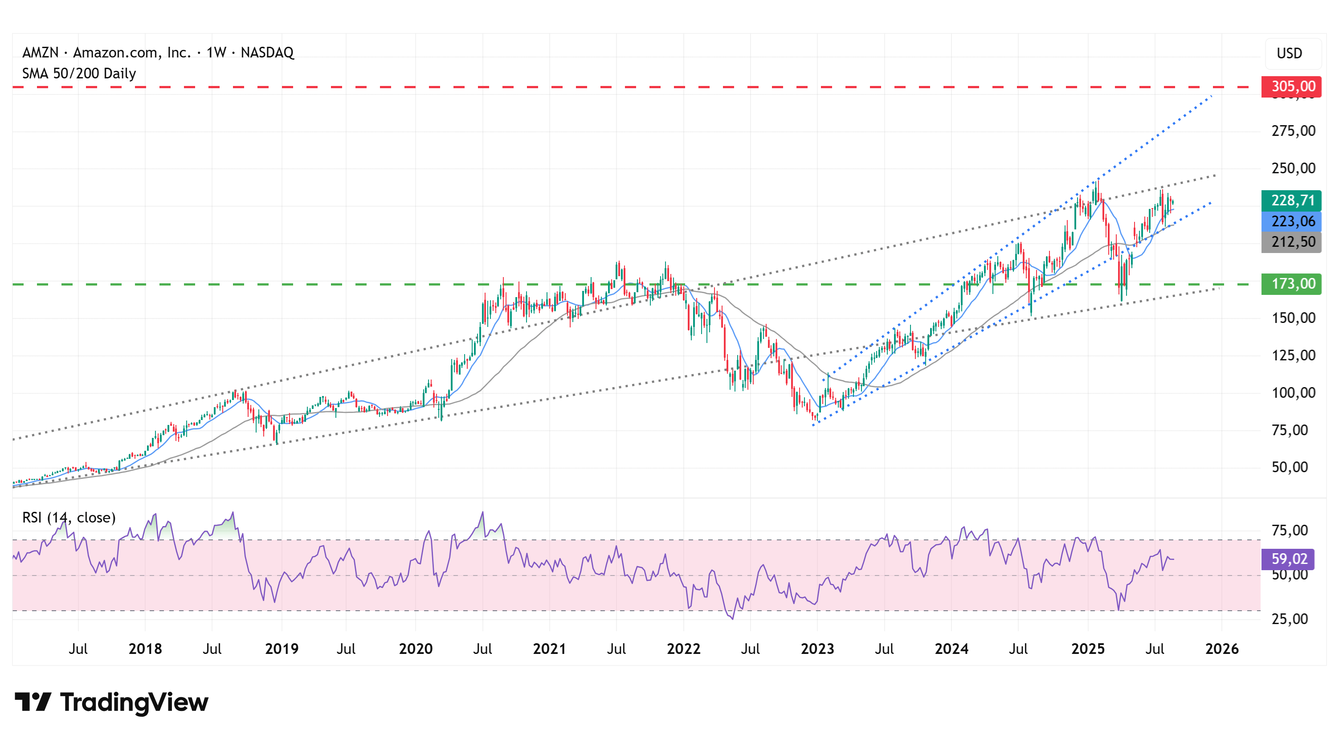
Task: Click the RSI (14, close) indicator label
Action: pyautogui.click(x=69, y=518)
